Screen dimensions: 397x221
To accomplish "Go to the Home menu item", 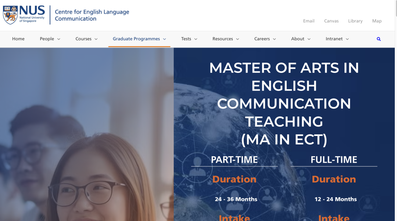I will (x=18, y=39).
